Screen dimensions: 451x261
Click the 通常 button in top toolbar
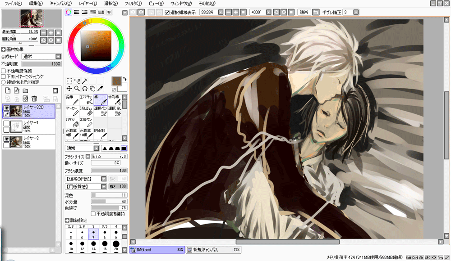(304, 12)
